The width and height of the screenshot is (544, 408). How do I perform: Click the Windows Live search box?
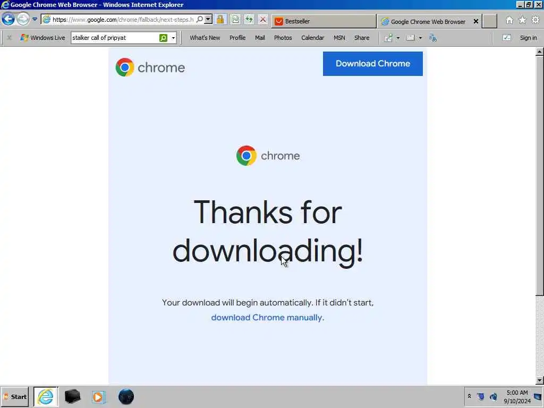[x=115, y=38]
